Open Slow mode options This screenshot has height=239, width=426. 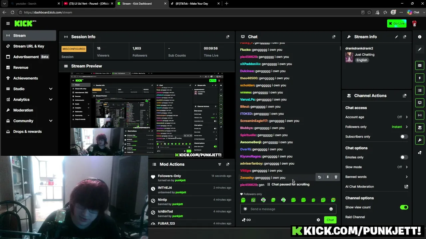pos(376,167)
